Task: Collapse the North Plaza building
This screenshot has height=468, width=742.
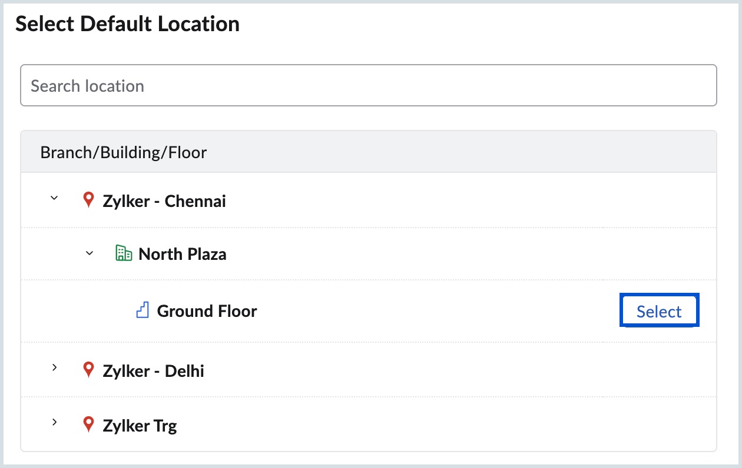Action: coord(89,253)
